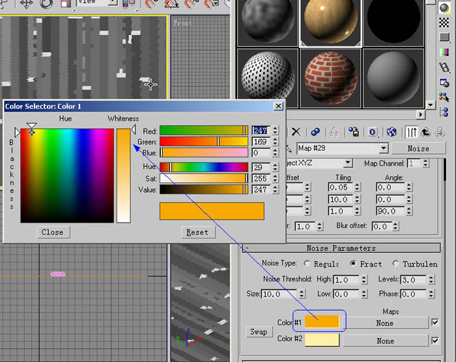Click the Go to Parent arrow icon
The height and width of the screenshot is (362, 456).
426,132
